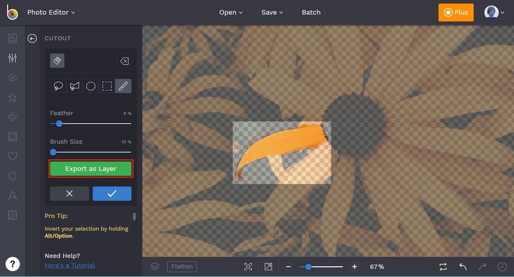This screenshot has height=277, width=514.
Task: Click the Export as Layer button
Action: (91, 169)
